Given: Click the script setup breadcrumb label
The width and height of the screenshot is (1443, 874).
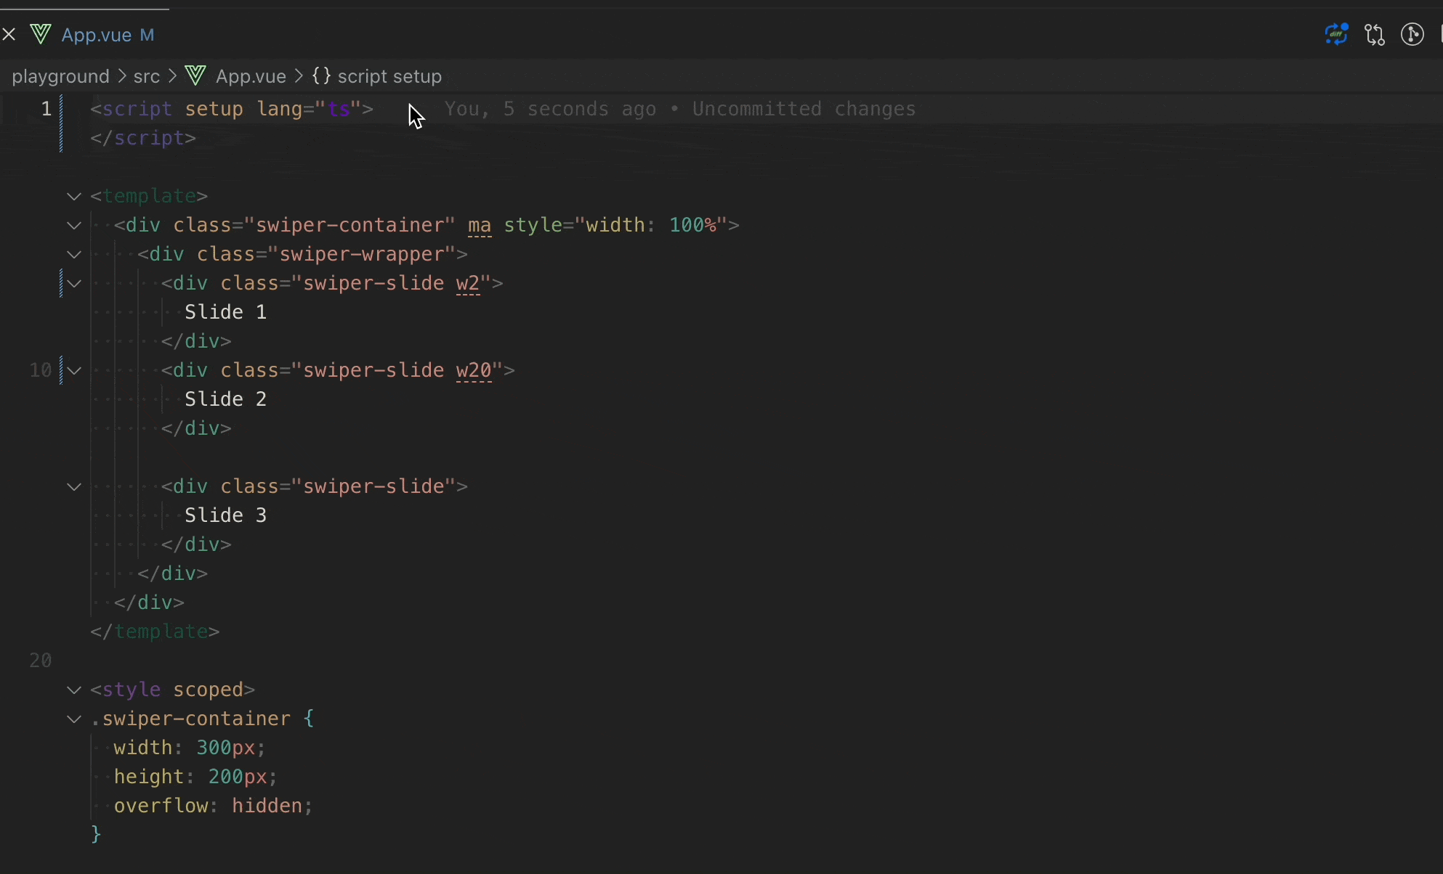Looking at the screenshot, I should click(x=389, y=76).
